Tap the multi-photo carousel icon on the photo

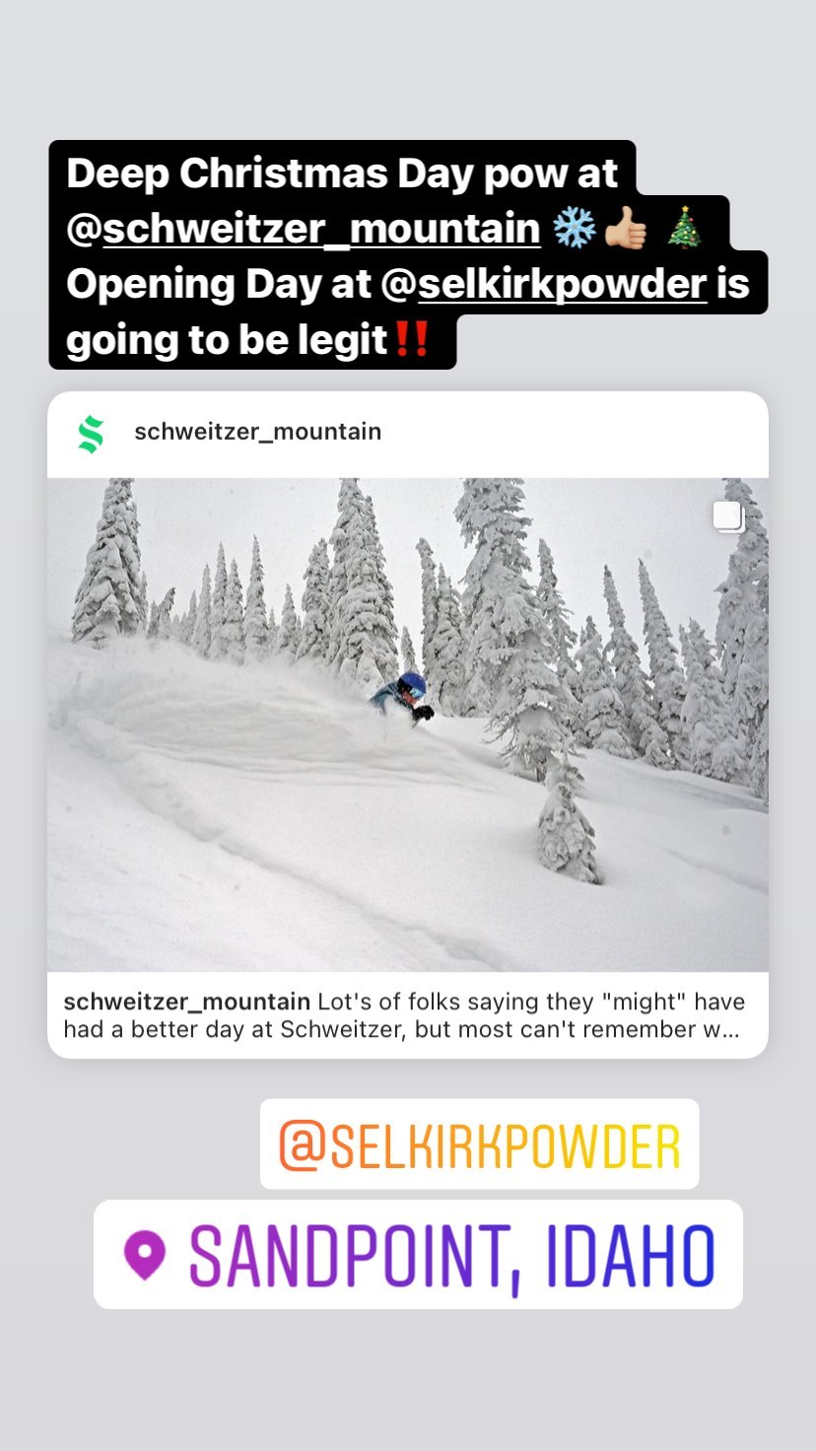[729, 518]
